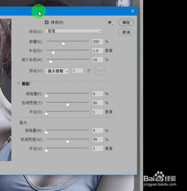Click the 渐隐量(M) value field
The width and height of the screenshot is (187, 191).
pos(98,130)
